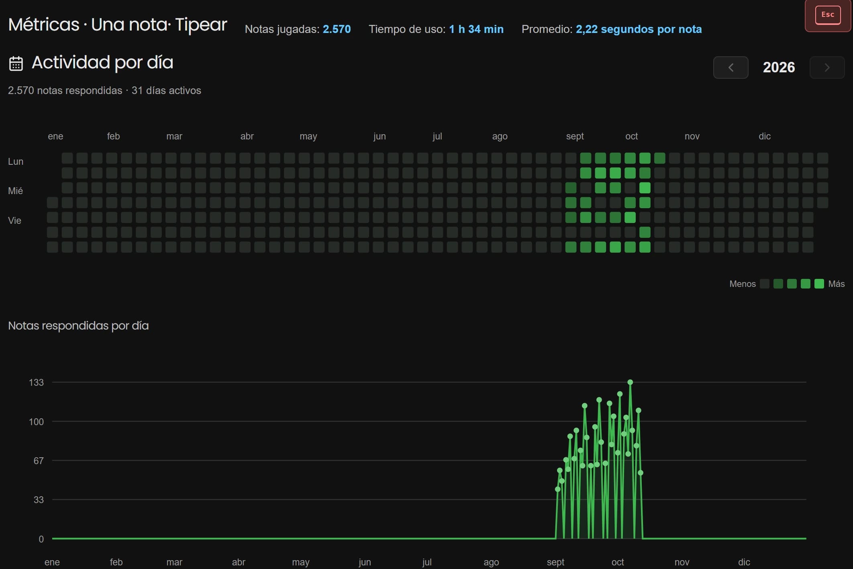
Task: Click the Menos legend label
Action: coord(742,284)
